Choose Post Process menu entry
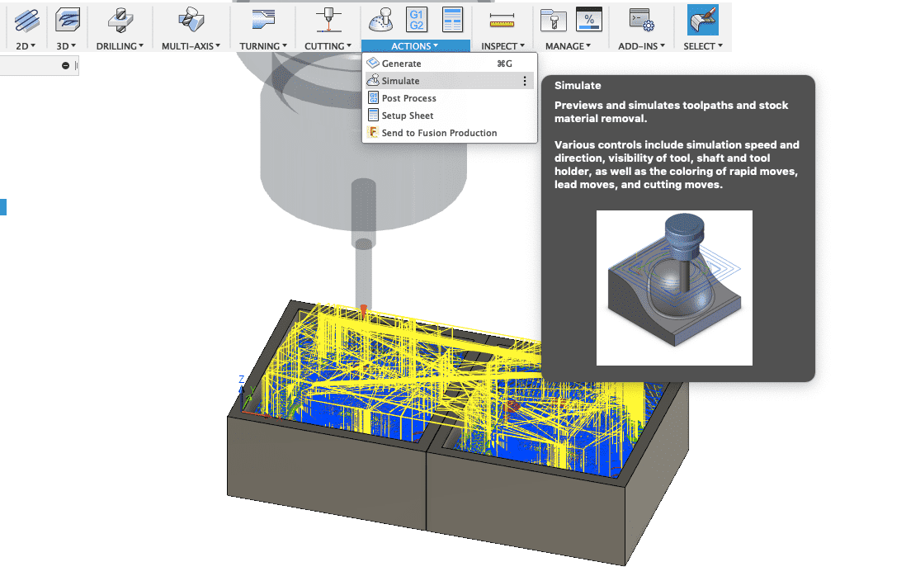906x576 pixels. (x=450, y=98)
